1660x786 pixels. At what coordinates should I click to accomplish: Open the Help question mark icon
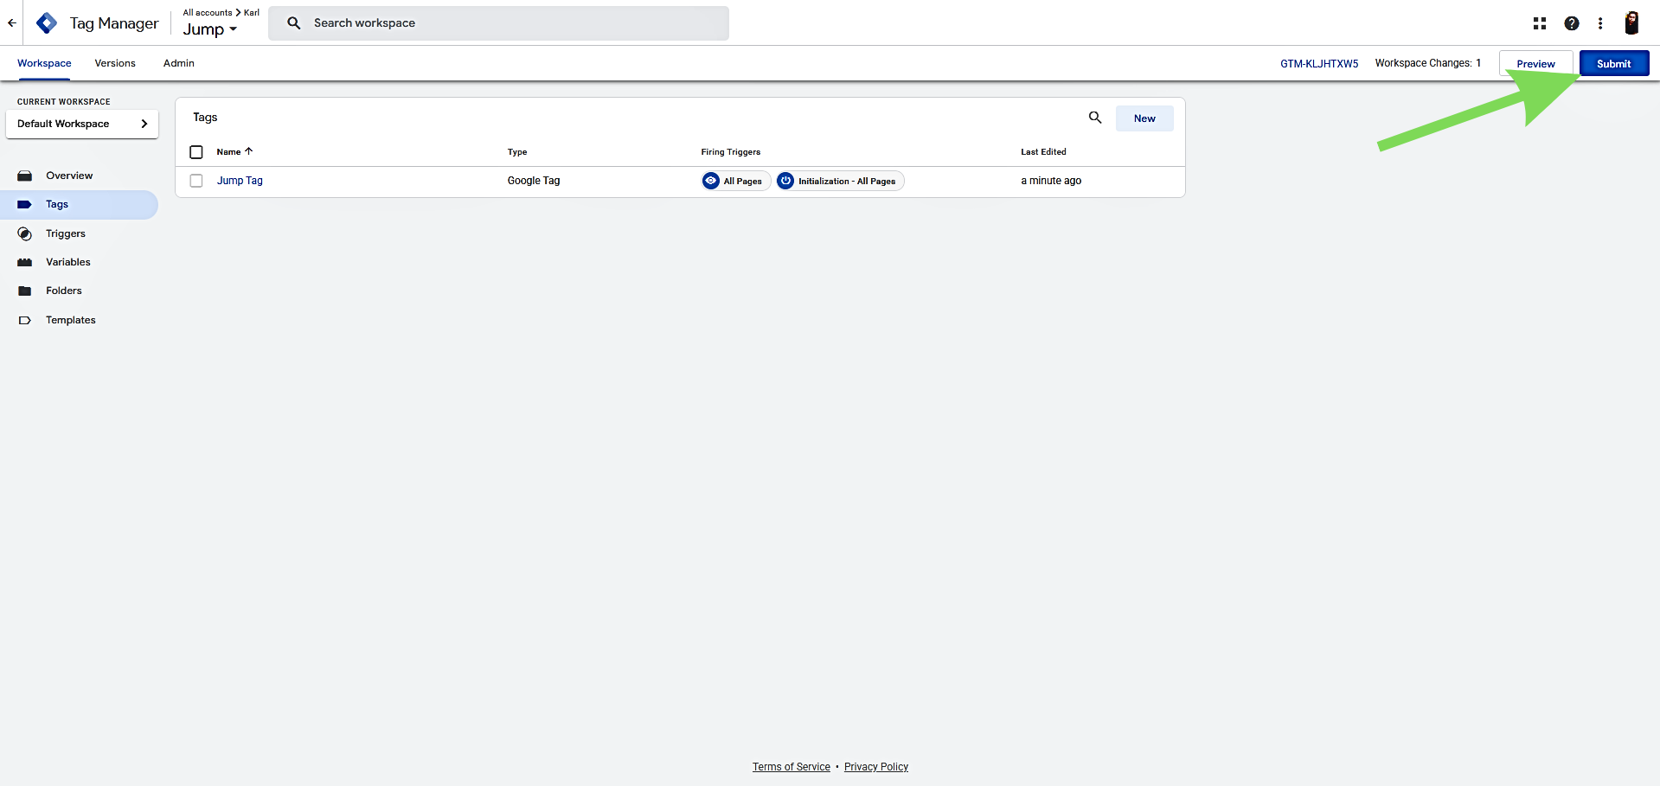(1571, 23)
